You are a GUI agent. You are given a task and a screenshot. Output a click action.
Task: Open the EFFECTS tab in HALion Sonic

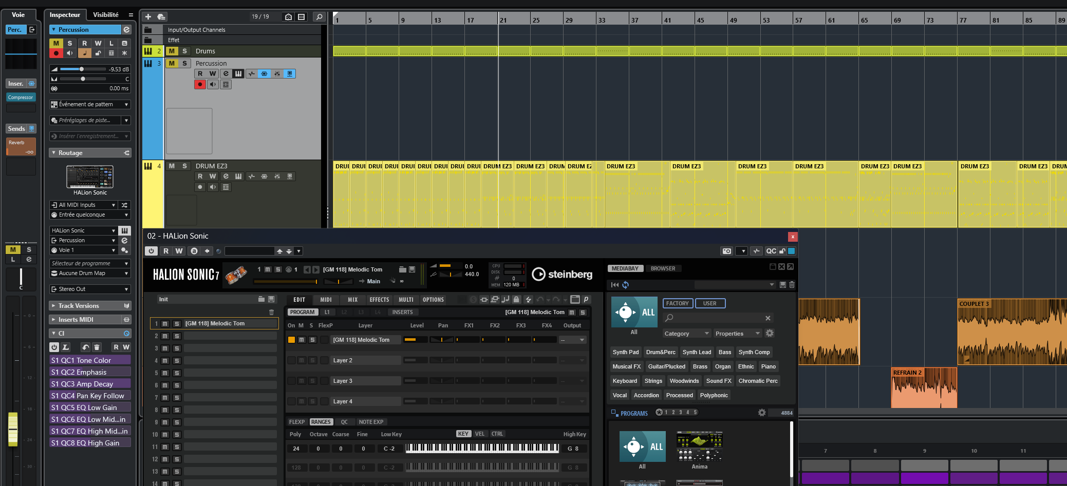[379, 300]
